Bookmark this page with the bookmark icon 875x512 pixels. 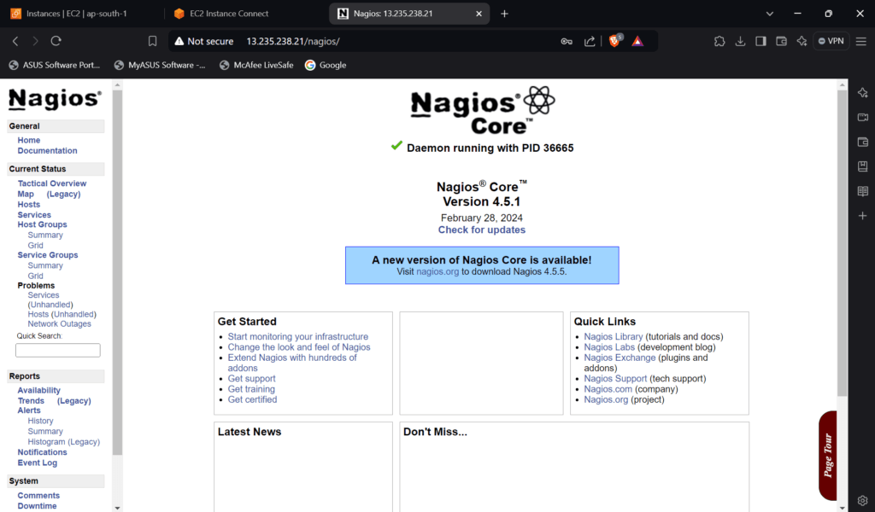pyautogui.click(x=152, y=41)
